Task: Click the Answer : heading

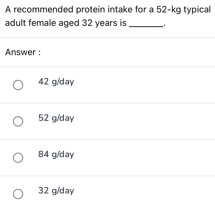Action: tap(23, 52)
